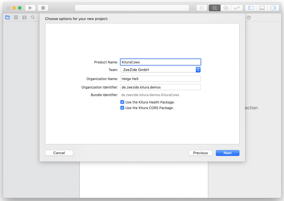Switch to the version editor arrows icon
This screenshot has width=284, height=201.
(237, 8)
